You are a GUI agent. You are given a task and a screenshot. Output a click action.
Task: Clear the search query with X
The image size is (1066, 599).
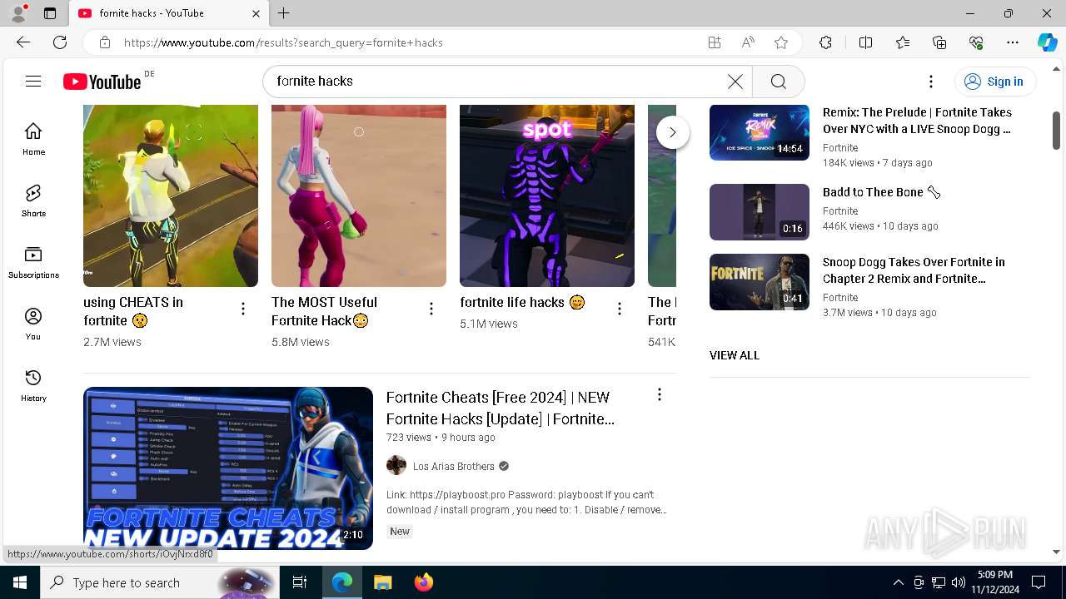point(735,81)
